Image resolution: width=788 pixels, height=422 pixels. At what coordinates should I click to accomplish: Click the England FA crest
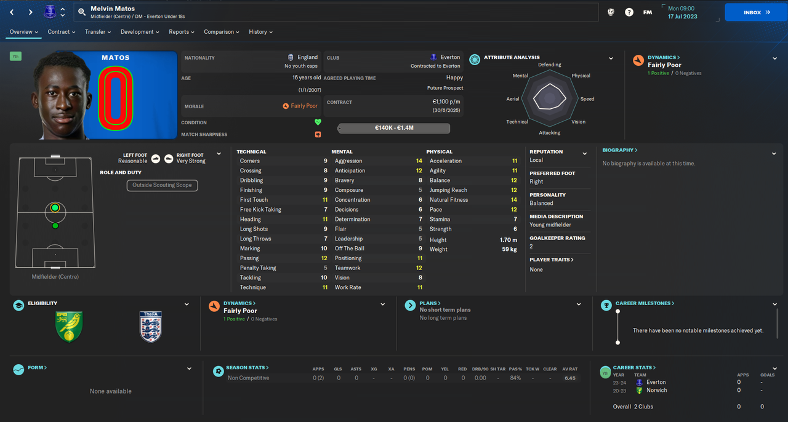click(x=151, y=327)
